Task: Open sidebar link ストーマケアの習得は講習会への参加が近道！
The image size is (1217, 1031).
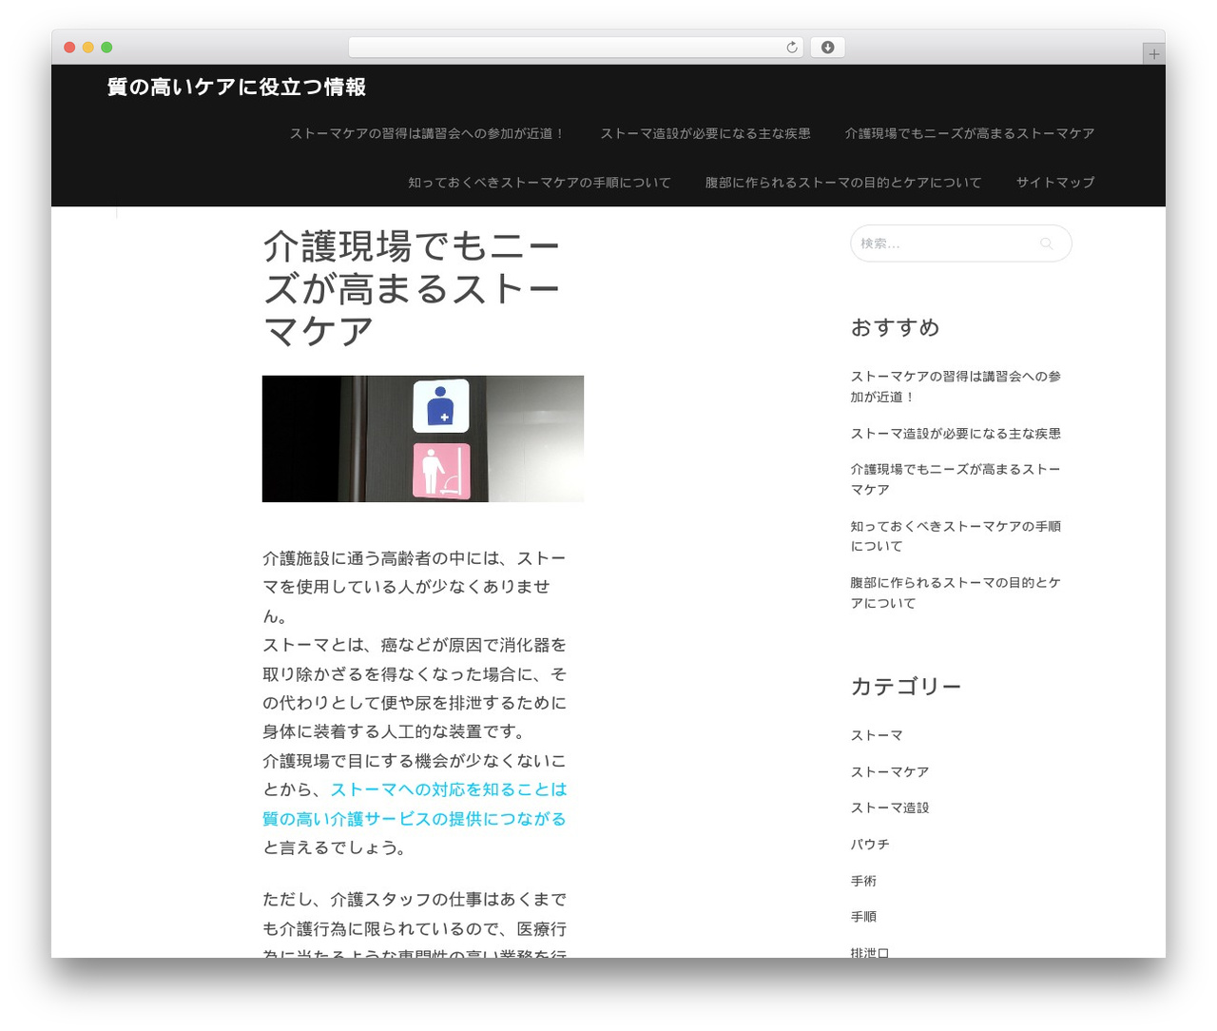Action: (956, 386)
